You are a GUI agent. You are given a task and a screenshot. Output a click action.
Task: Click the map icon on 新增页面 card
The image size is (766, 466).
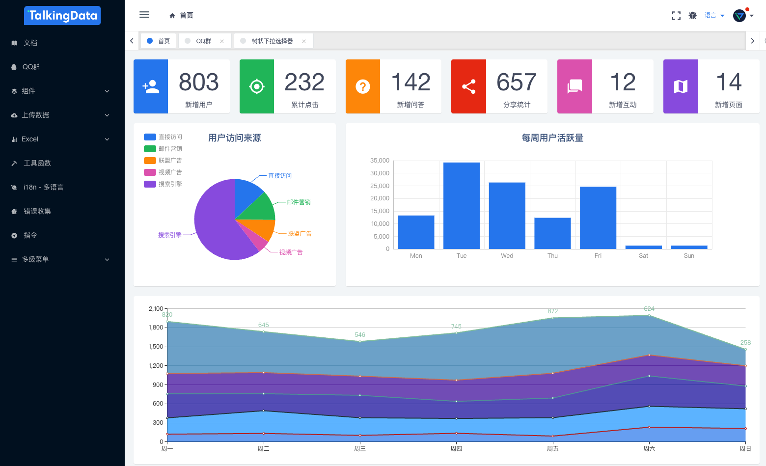[681, 86]
